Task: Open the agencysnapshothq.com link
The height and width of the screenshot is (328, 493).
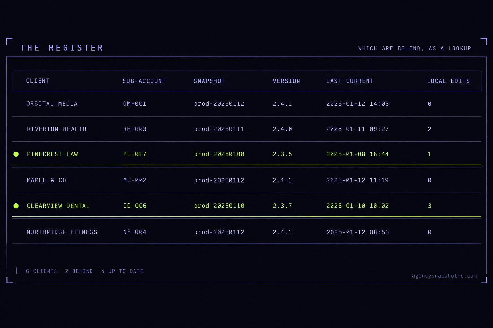Action: tap(444, 276)
